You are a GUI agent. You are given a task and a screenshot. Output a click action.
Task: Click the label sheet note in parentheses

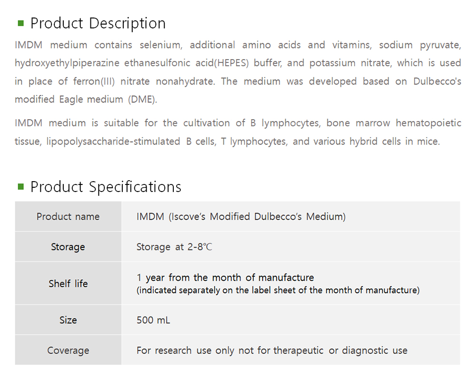point(278,290)
